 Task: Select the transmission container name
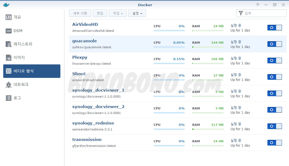87,140
